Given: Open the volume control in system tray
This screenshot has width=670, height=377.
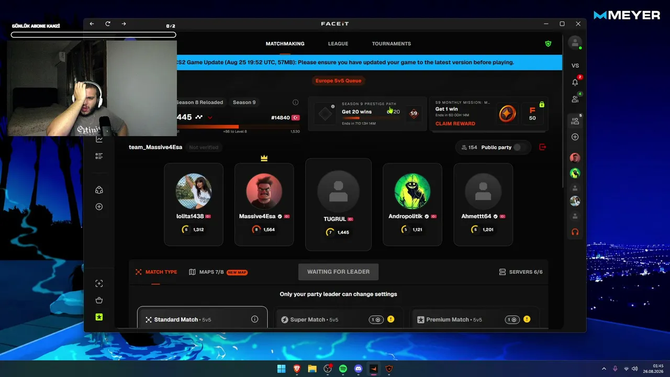Looking at the screenshot, I should point(634,369).
